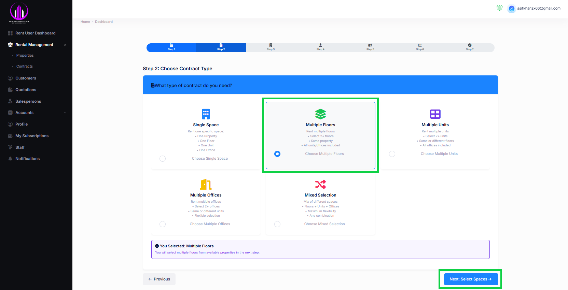
Task: Open the user profile avatar icon
Action: [511, 9]
